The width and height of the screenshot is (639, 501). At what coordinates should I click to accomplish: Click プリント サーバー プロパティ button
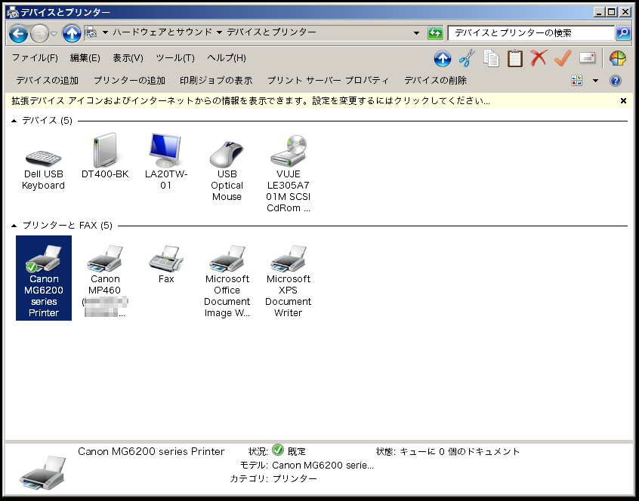pos(328,81)
